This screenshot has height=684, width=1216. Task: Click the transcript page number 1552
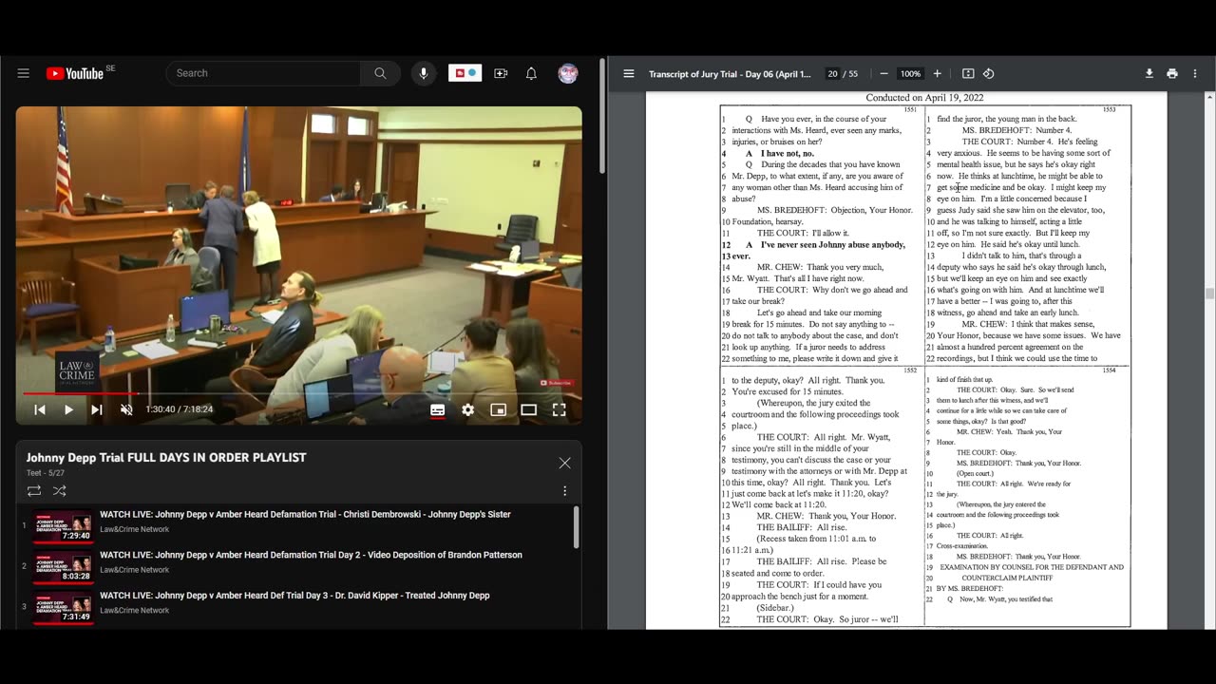coord(910,370)
